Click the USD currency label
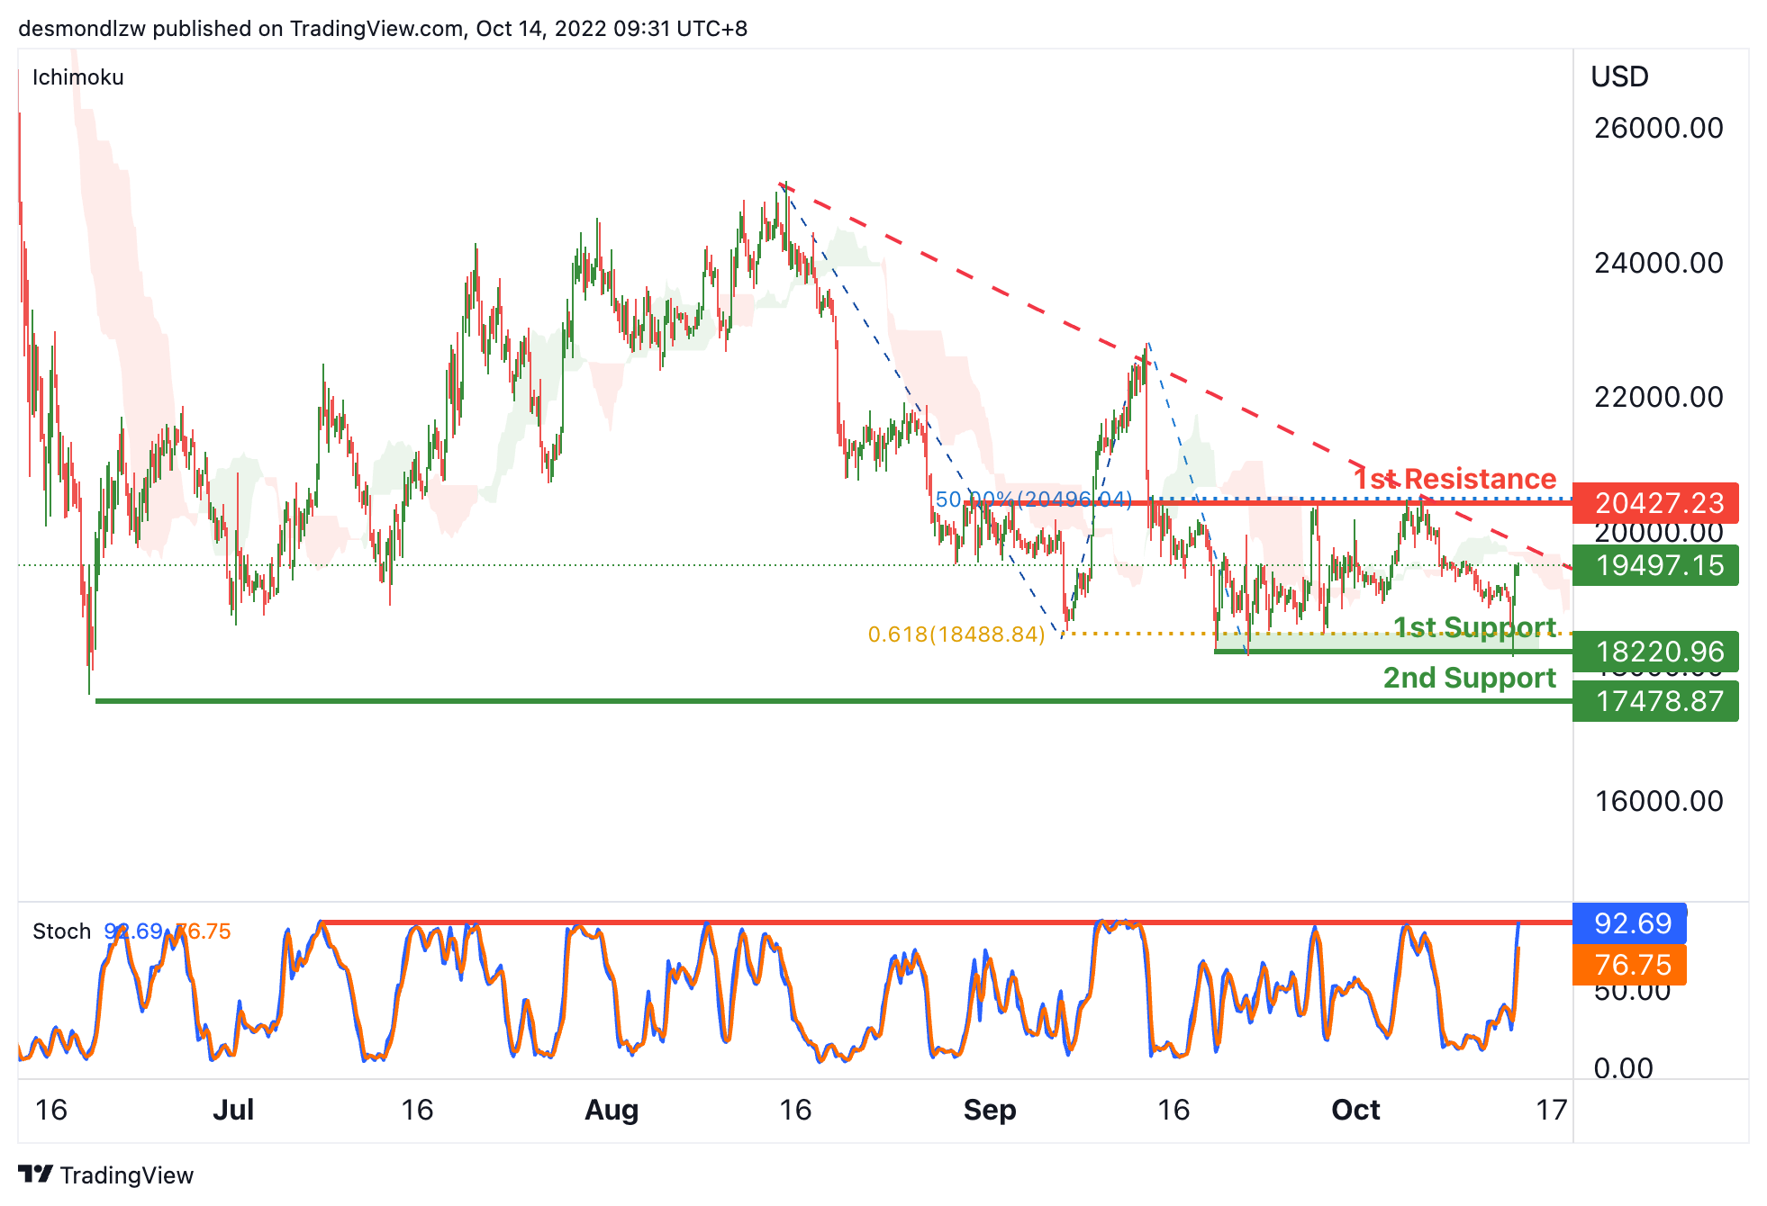Image resolution: width=1767 pixels, height=1206 pixels. click(x=1619, y=77)
